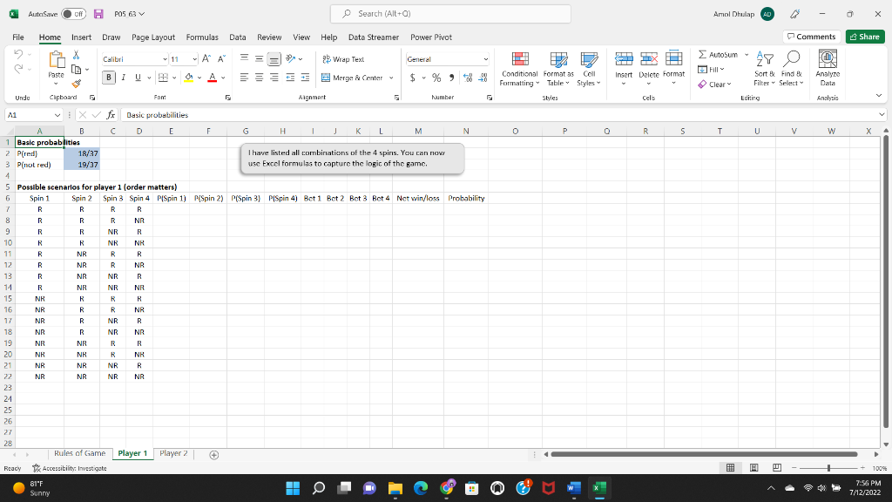
Task: Click Decrease Decimal icon
Action: (x=483, y=78)
